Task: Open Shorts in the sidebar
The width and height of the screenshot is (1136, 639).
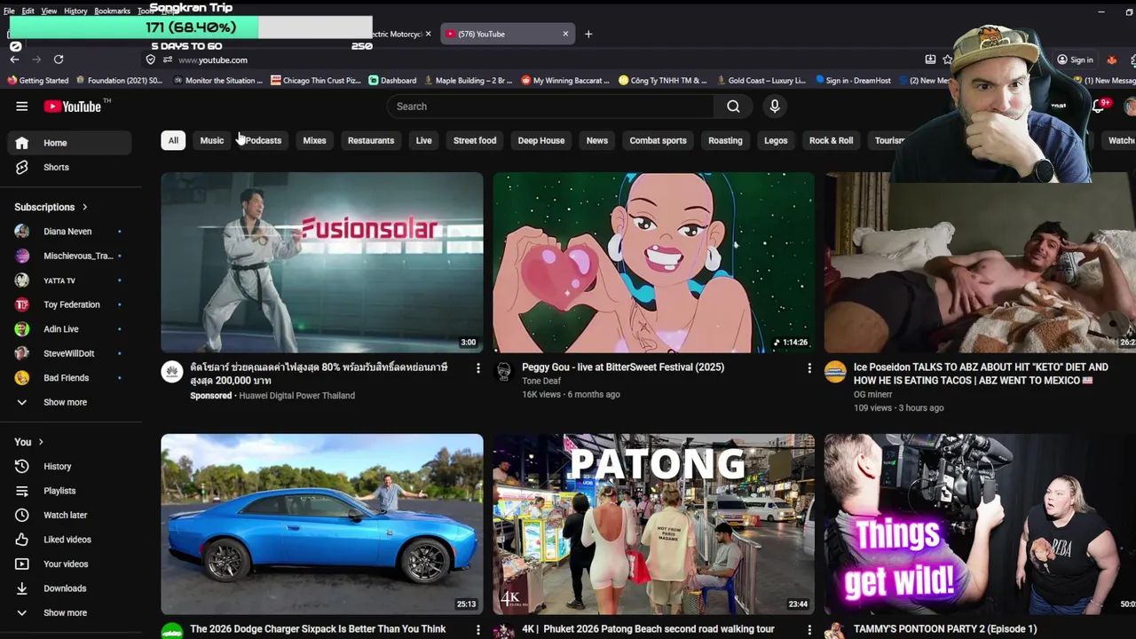Action: pos(71,167)
